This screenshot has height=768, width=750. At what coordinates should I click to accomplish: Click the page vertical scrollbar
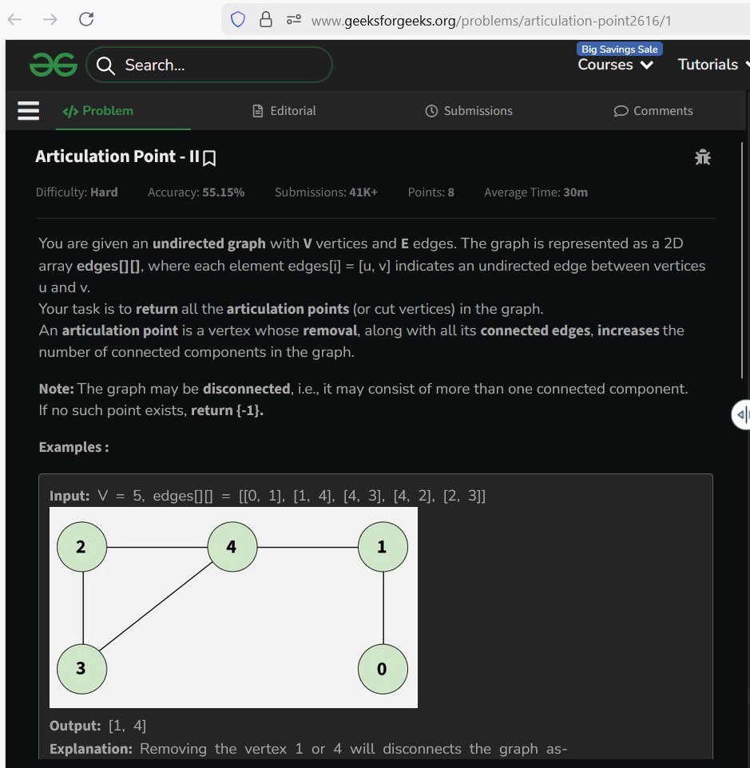pos(743,260)
